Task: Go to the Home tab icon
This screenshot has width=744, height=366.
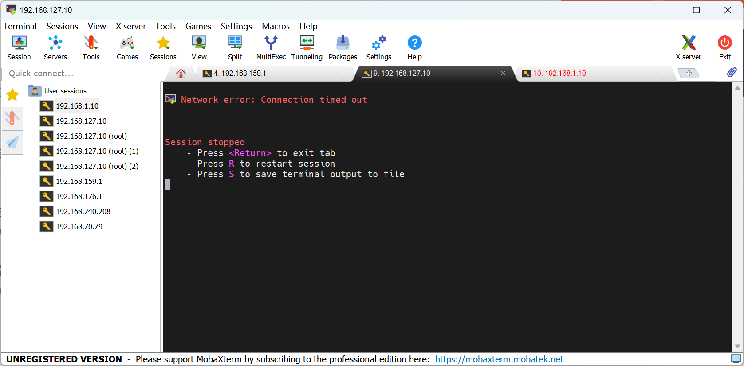Action: pos(181,74)
